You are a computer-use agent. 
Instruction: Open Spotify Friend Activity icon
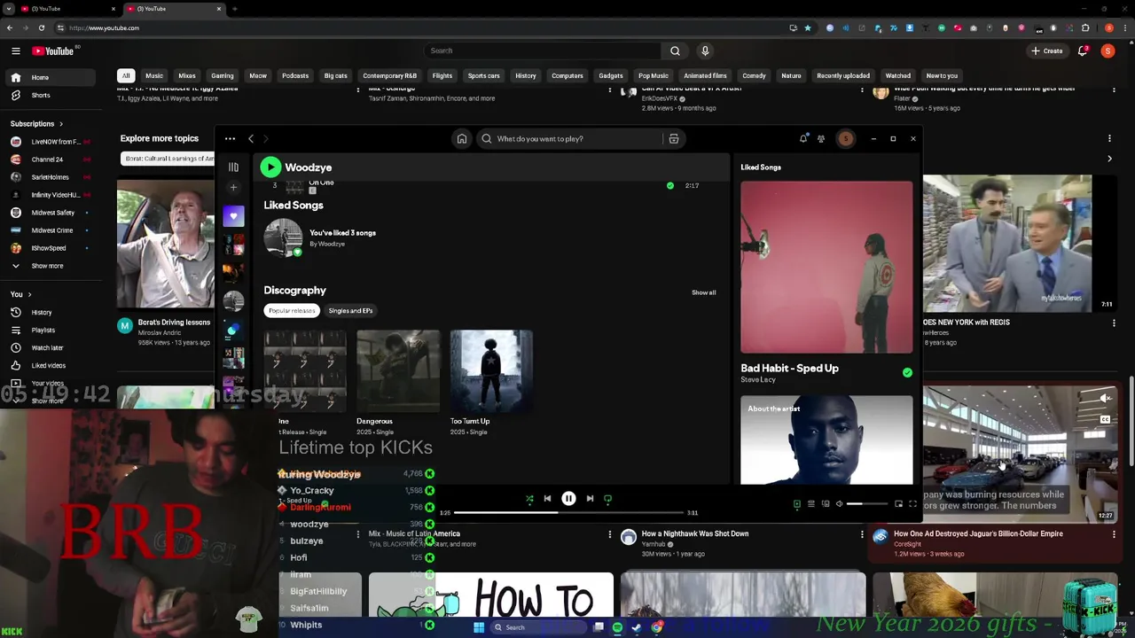(821, 139)
